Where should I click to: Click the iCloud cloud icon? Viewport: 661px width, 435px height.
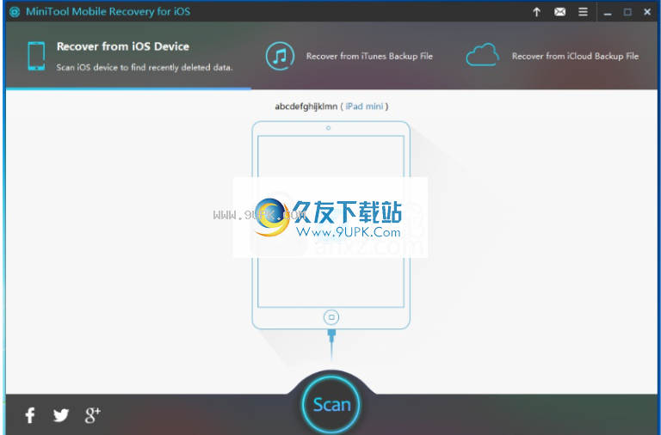pos(482,55)
